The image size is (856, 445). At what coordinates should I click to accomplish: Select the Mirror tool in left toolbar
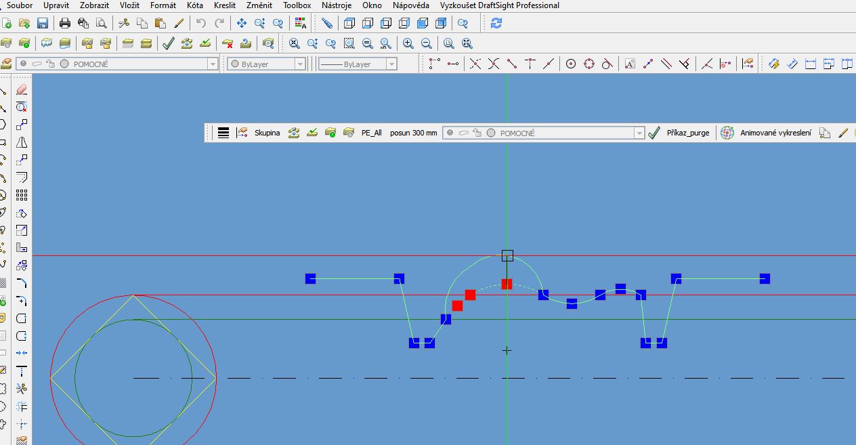point(22,142)
